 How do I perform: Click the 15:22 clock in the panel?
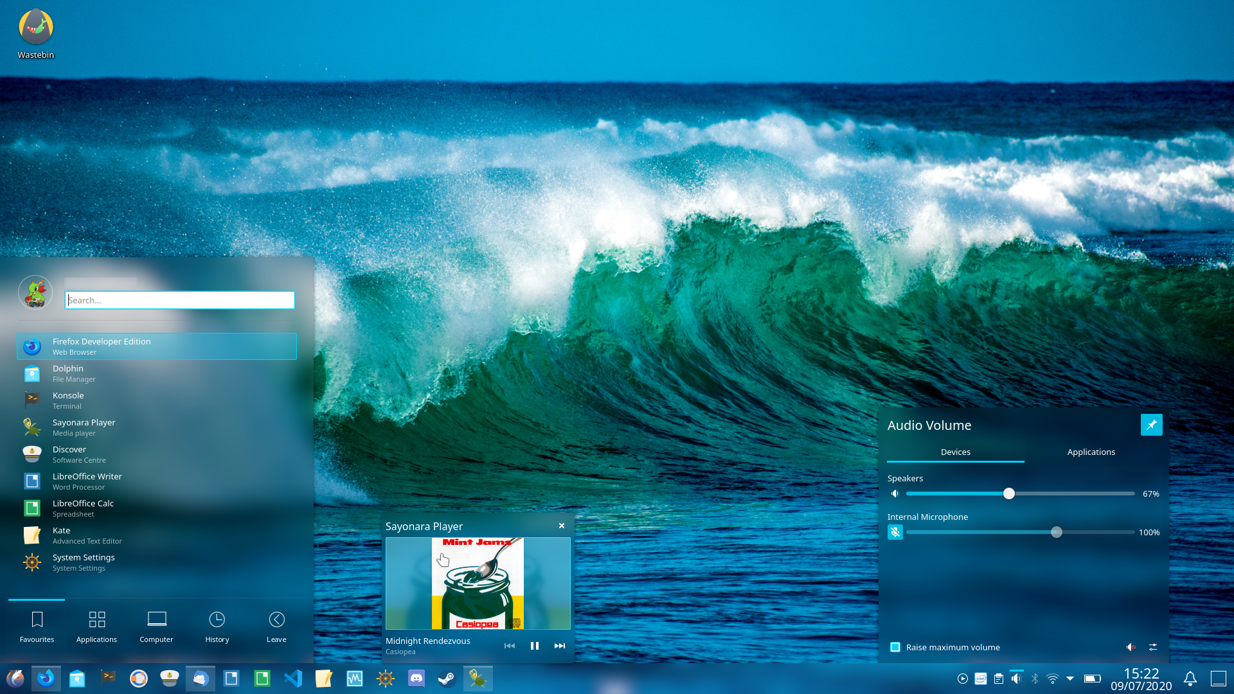point(1141,673)
